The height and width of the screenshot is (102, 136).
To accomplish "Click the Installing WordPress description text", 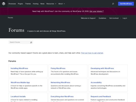I will pyautogui.click(x=27, y=73).
